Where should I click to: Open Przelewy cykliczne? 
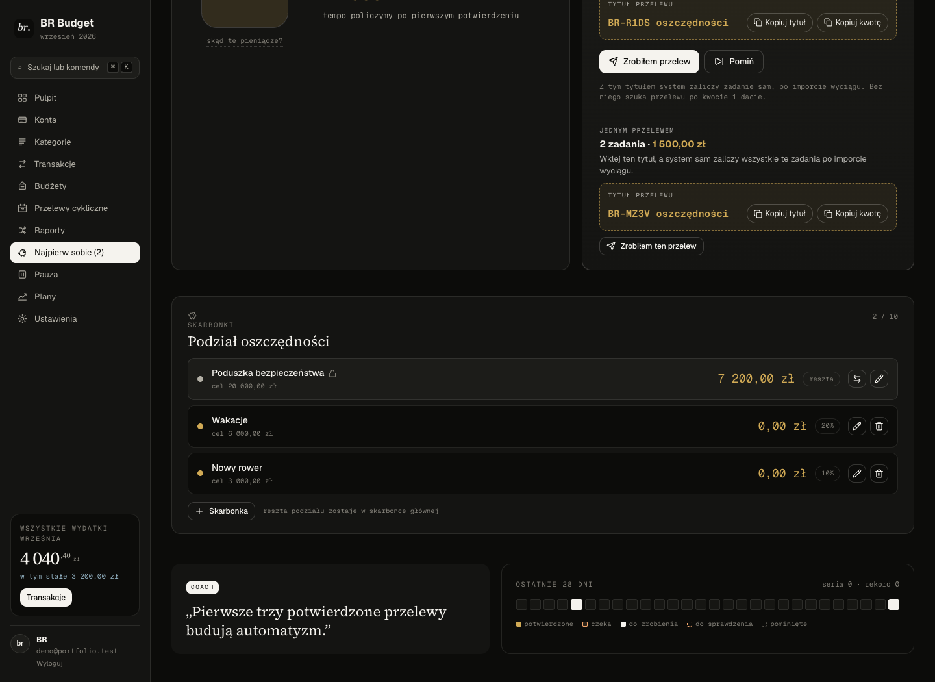[x=75, y=208]
